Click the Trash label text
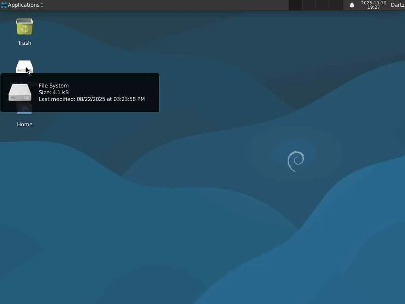 click(x=25, y=43)
